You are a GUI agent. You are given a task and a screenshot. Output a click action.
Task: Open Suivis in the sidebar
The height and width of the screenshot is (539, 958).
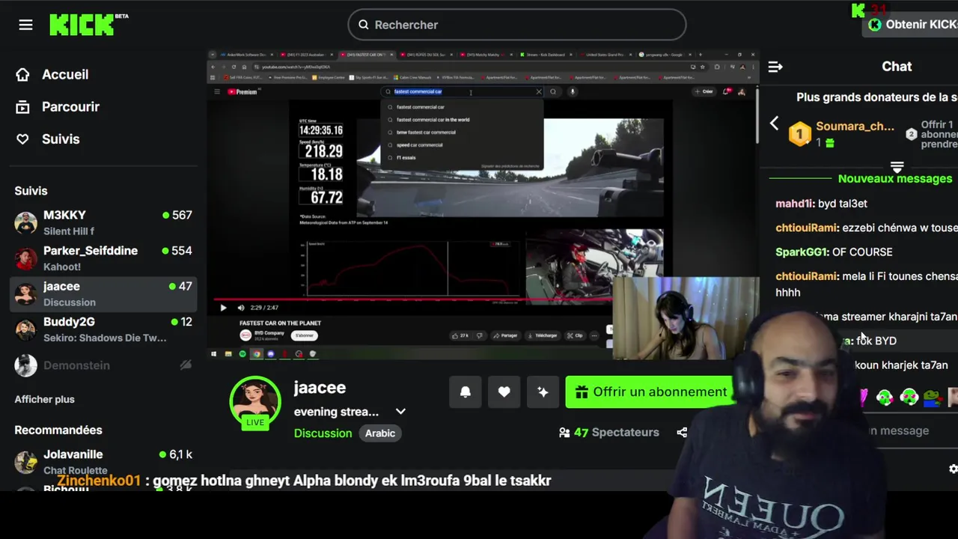coord(61,138)
